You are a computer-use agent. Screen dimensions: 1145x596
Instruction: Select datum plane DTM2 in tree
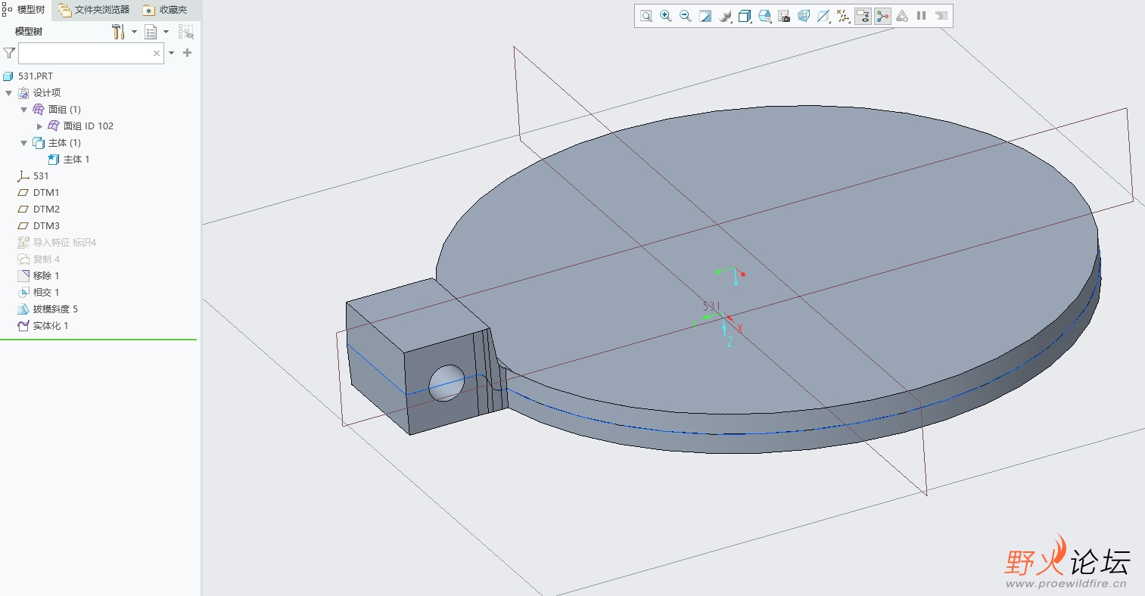38,210
